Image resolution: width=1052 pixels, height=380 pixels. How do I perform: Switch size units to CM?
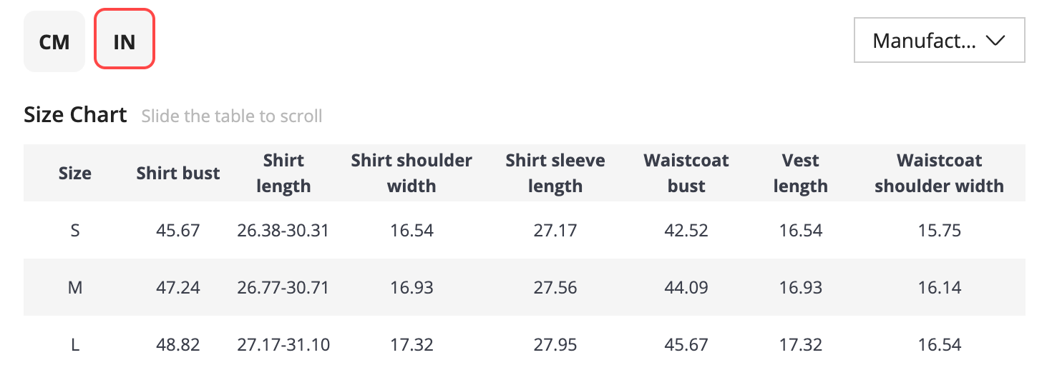point(54,41)
